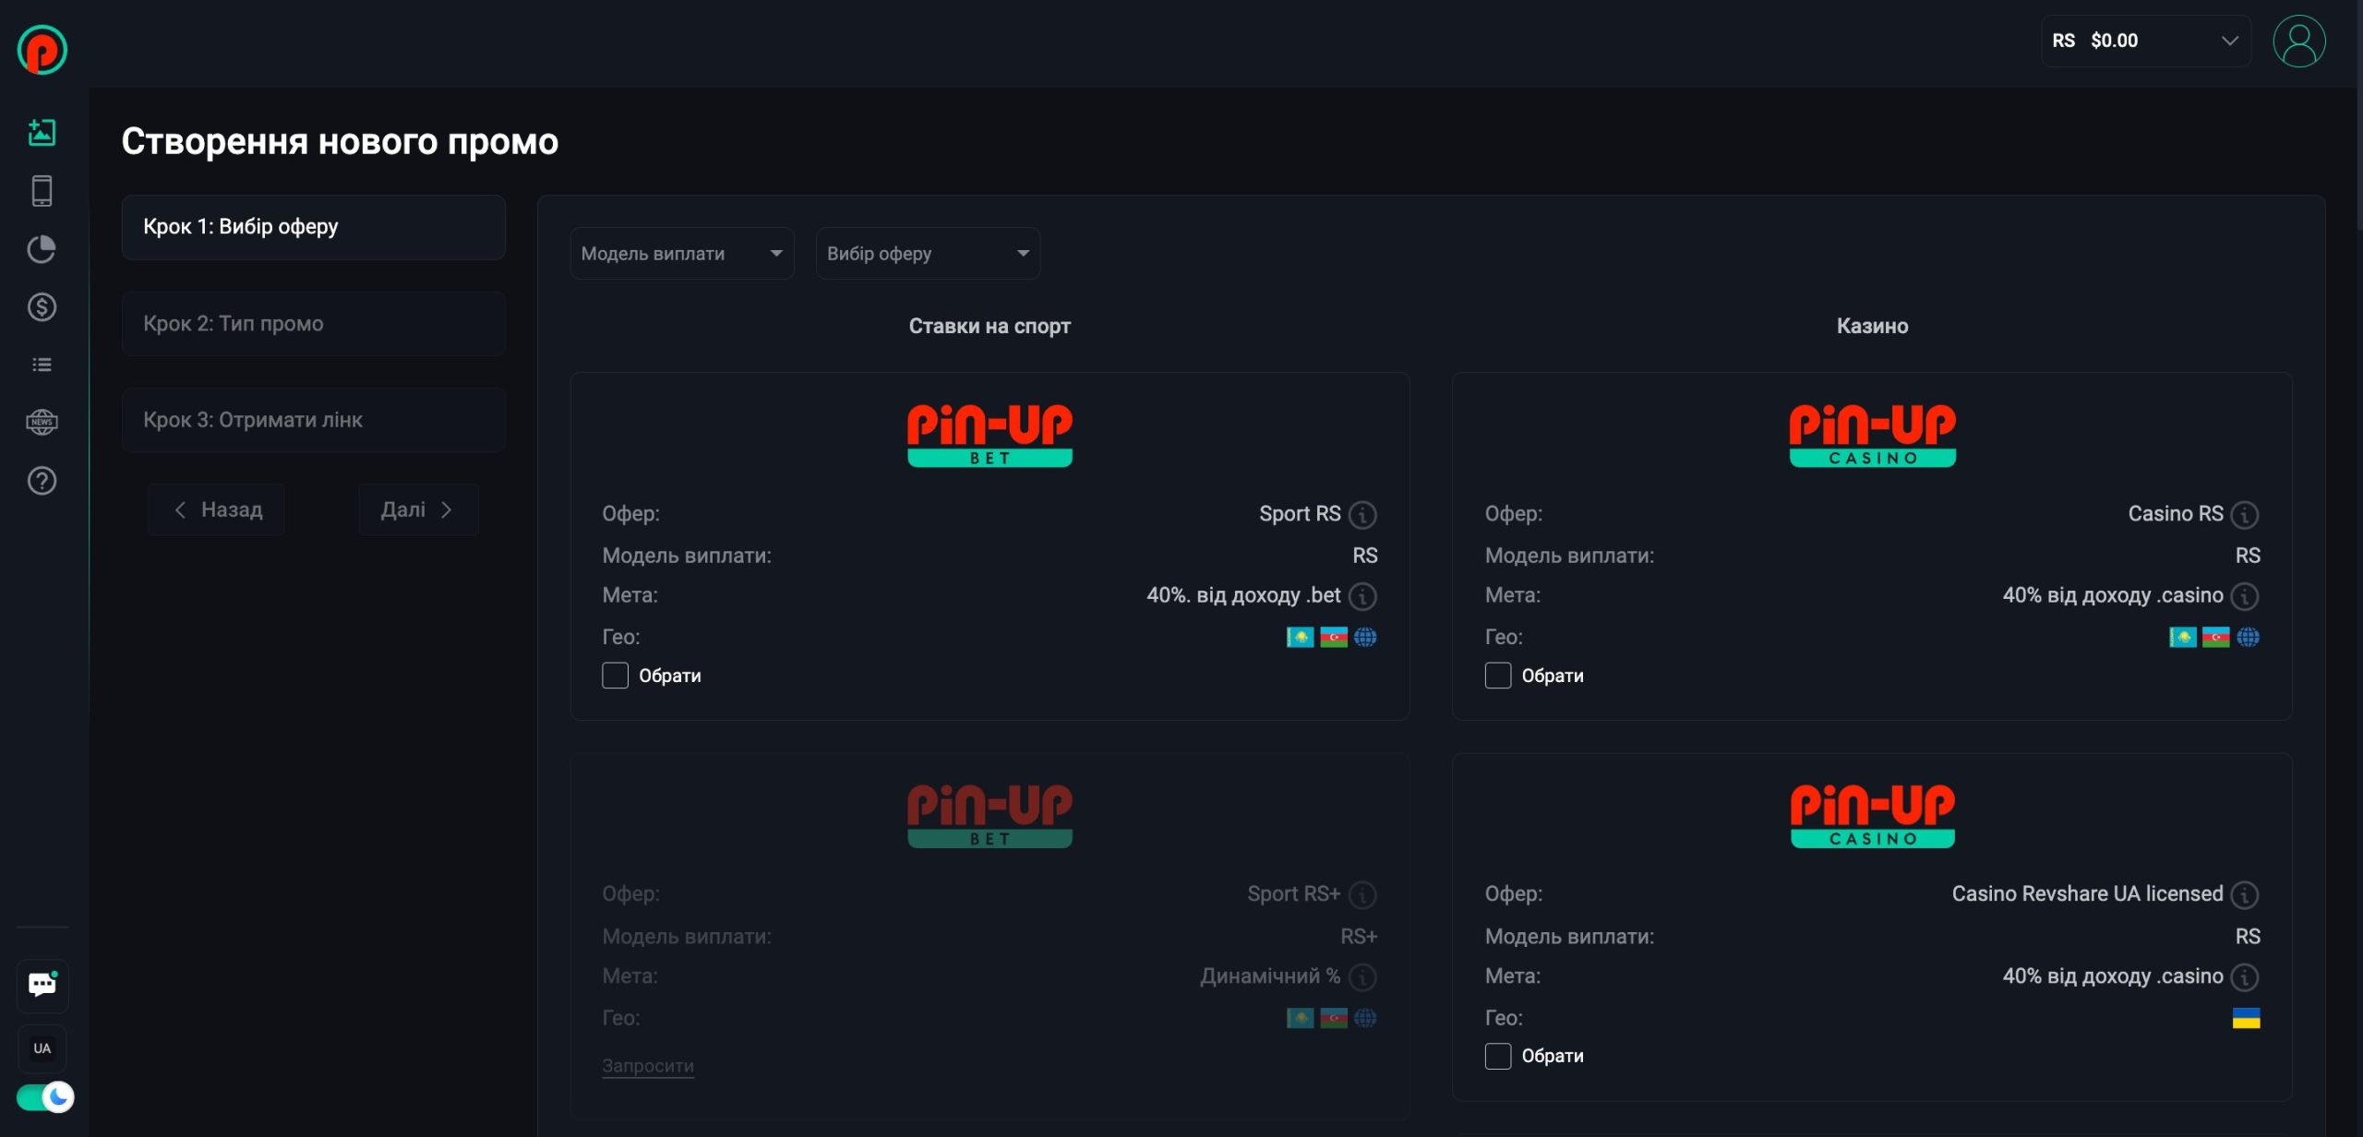Open the live chat bubble icon
Viewport: 2363px width, 1137px height.
tap(42, 985)
